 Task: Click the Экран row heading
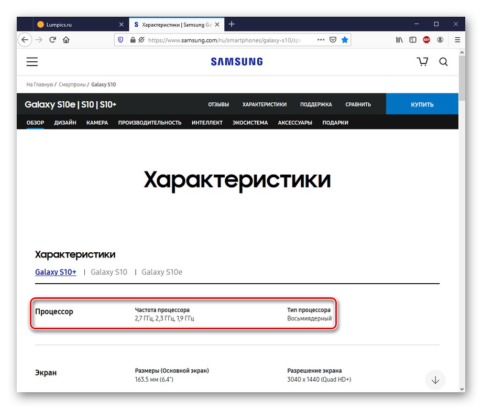46,373
